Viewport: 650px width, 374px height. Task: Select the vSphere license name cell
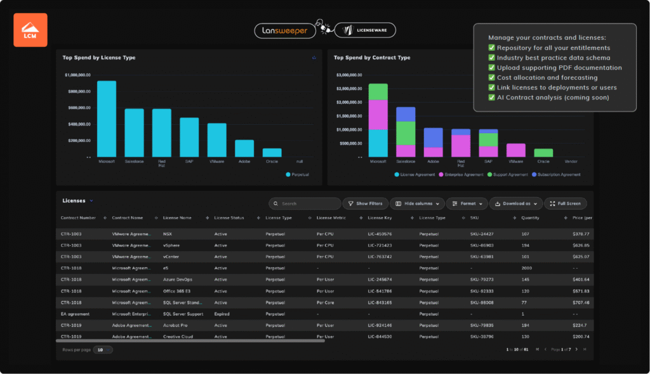pos(171,245)
